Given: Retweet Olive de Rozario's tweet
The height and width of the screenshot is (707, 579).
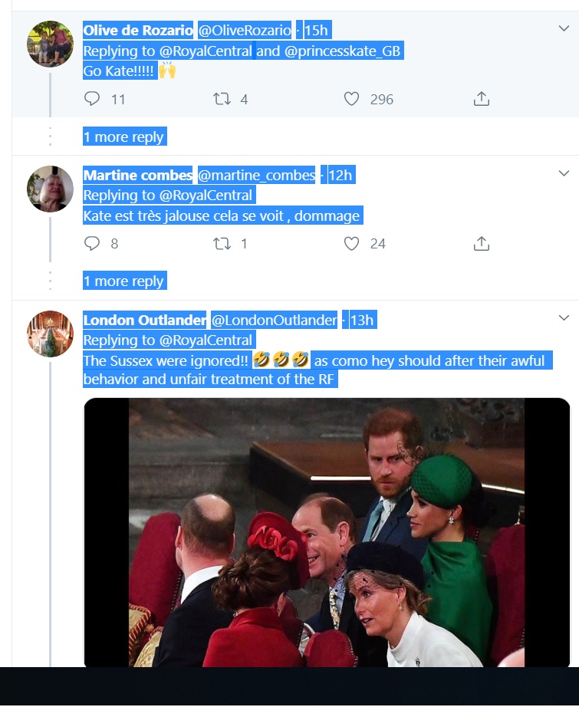Looking at the screenshot, I should tap(222, 99).
